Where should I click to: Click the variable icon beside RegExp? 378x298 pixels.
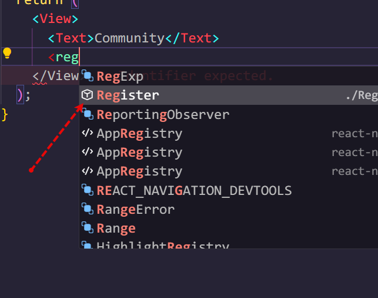(x=88, y=75)
